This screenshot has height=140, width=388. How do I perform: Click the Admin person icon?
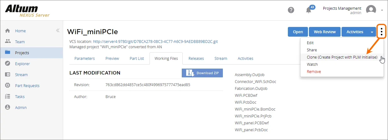click(x=8, y=107)
